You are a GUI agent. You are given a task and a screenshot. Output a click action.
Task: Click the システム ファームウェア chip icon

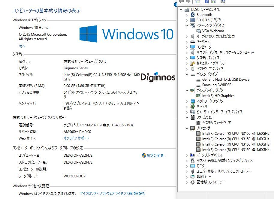[x=198, y=123]
